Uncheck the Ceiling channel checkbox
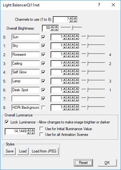121x170 pixels. coord(43,63)
